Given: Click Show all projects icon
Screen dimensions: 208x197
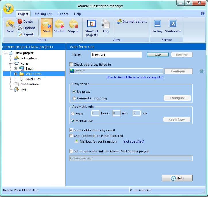Looking at the screenshot, I should click(x=92, y=24).
